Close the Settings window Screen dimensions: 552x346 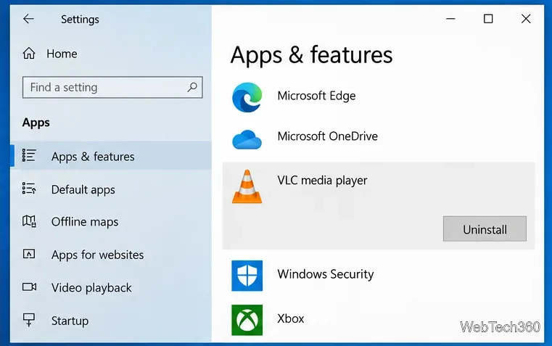click(x=526, y=19)
